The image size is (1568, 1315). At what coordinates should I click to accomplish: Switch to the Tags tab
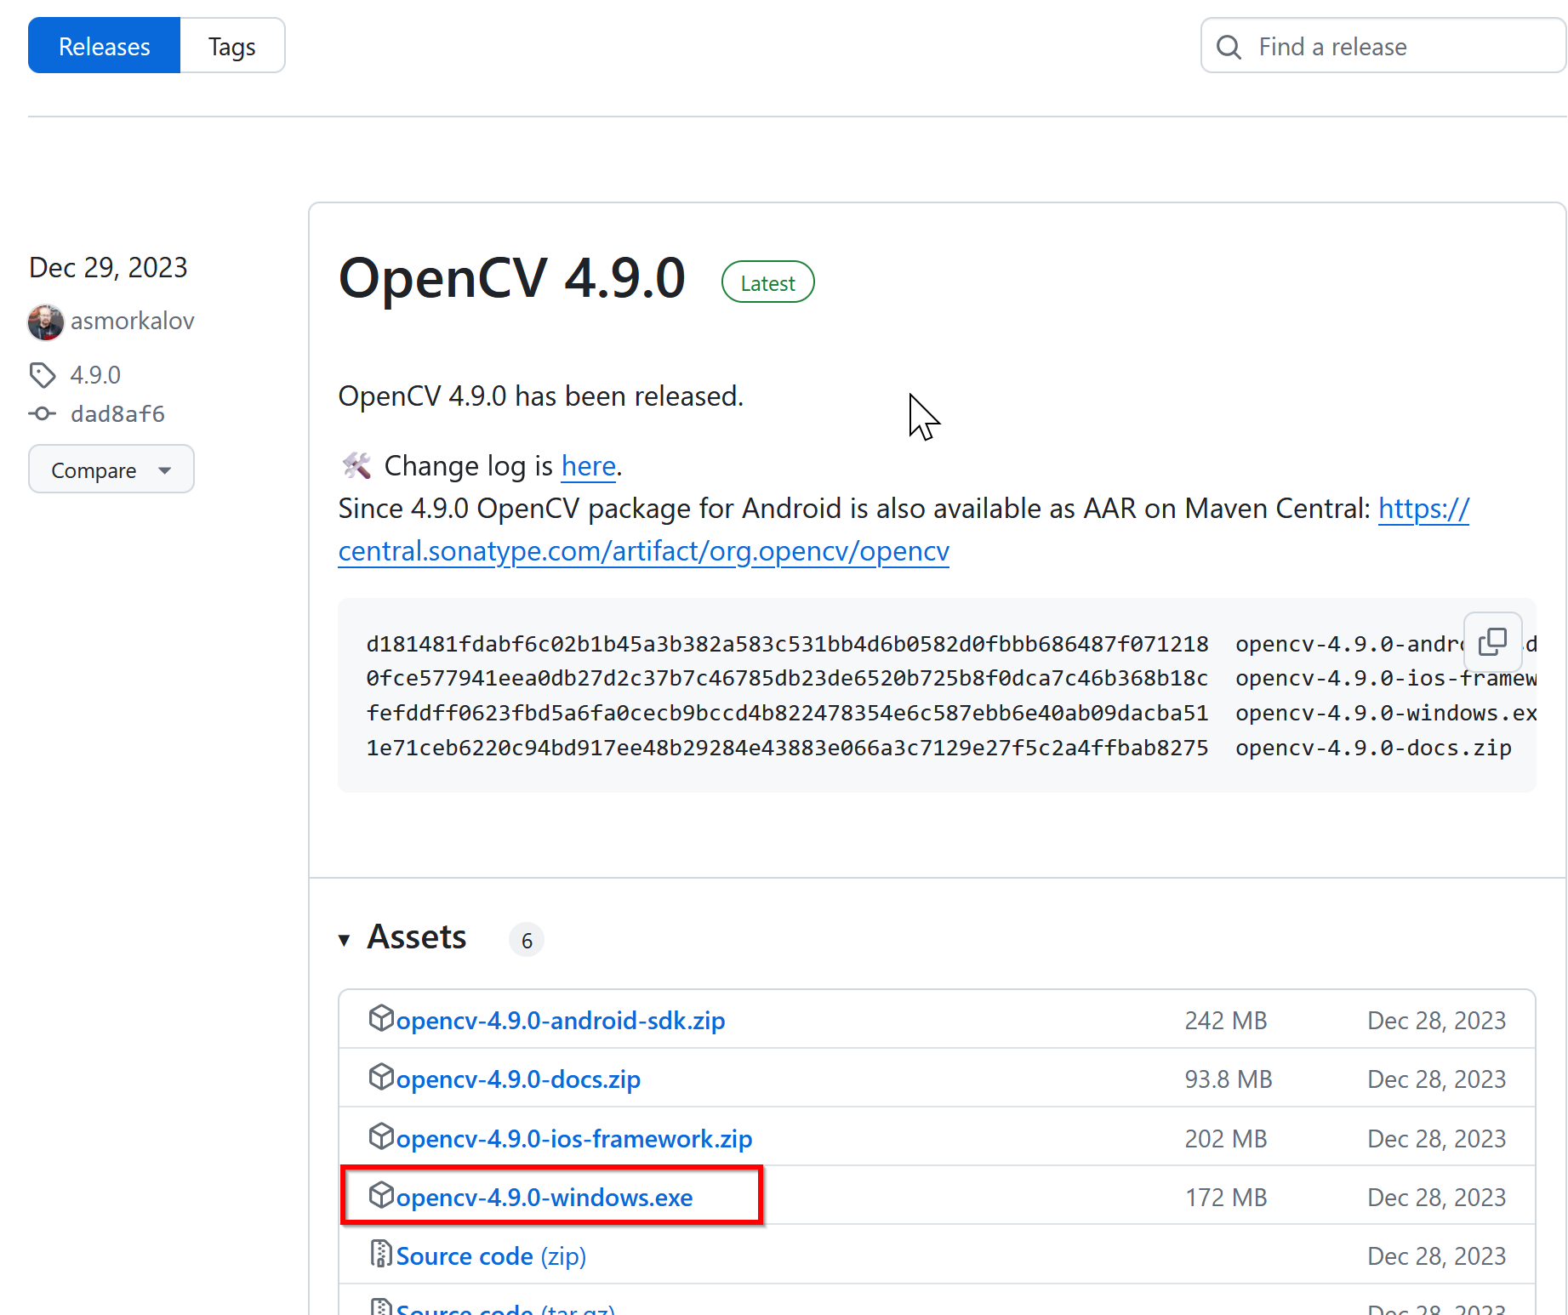(232, 46)
